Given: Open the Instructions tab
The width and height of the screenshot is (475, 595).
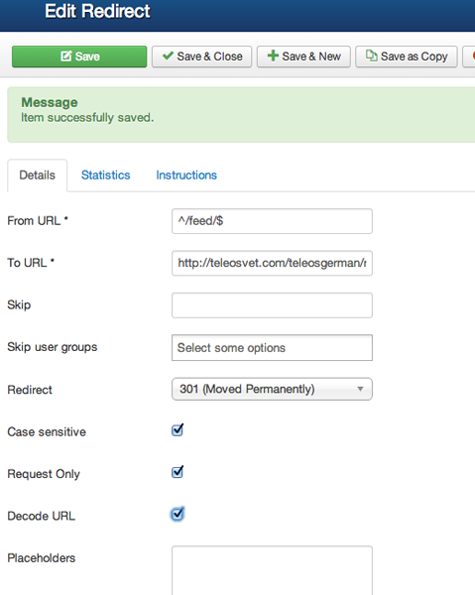Looking at the screenshot, I should coord(186,176).
